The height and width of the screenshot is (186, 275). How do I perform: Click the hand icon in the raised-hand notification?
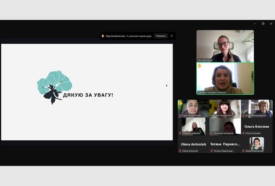coord(103,36)
